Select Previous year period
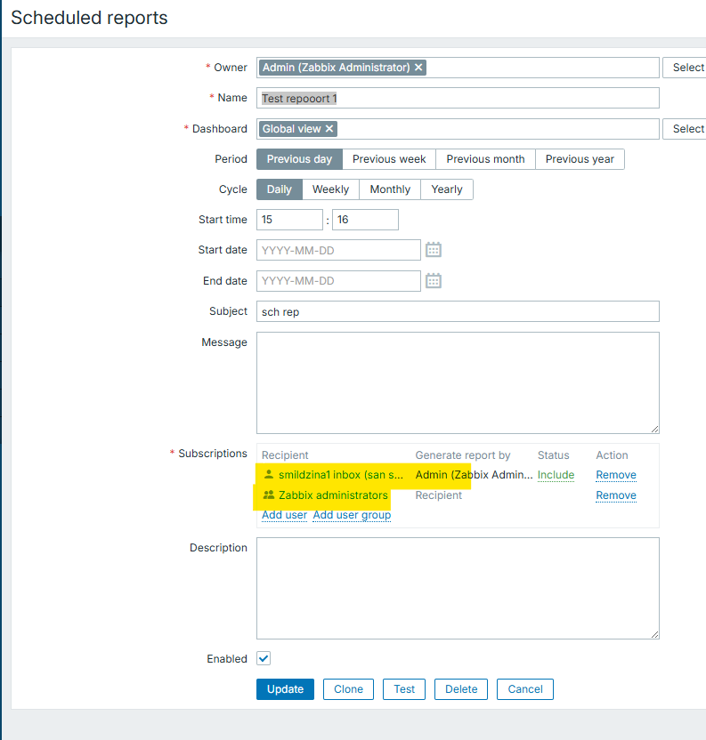The width and height of the screenshot is (706, 740). 580,159
